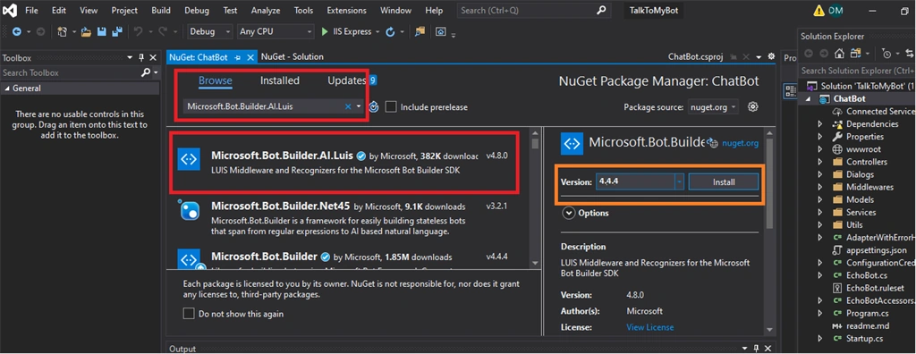
Task: Toggle the Include prerelease checkbox
Action: click(391, 107)
